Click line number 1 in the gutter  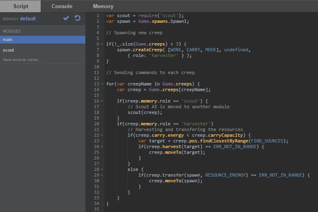coord(97,15)
